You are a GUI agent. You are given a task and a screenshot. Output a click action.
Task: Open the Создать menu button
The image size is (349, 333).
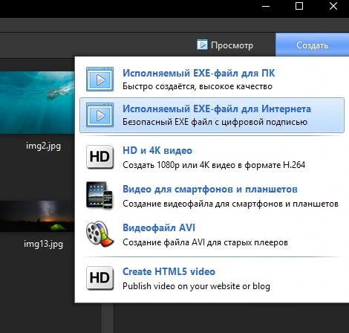(x=313, y=45)
